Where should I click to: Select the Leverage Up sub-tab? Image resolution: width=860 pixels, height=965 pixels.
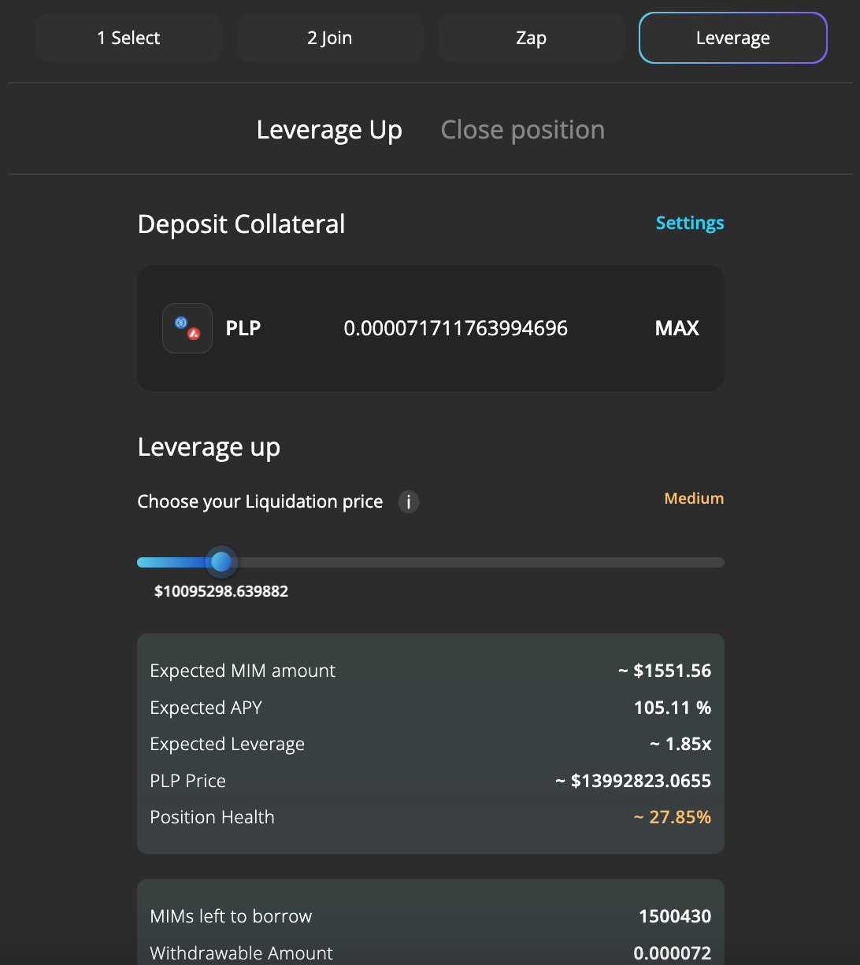[x=329, y=130]
